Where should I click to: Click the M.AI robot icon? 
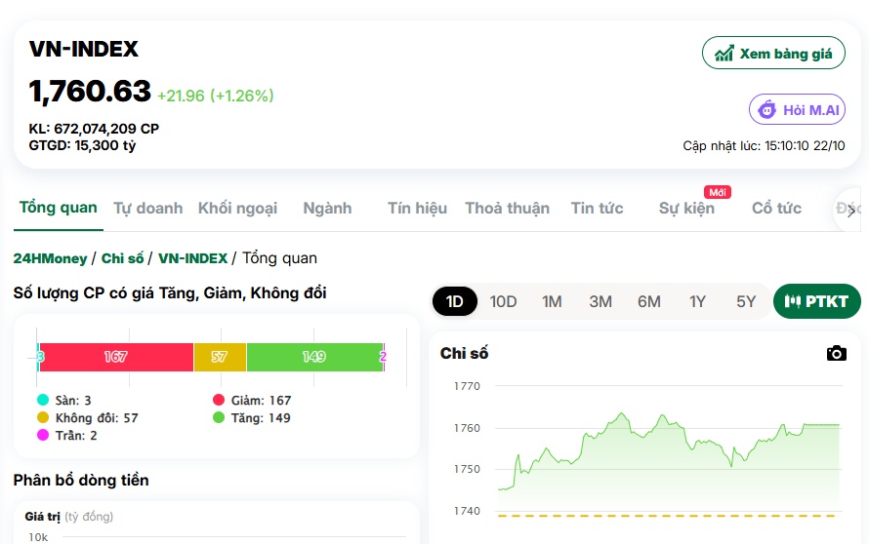tap(767, 109)
